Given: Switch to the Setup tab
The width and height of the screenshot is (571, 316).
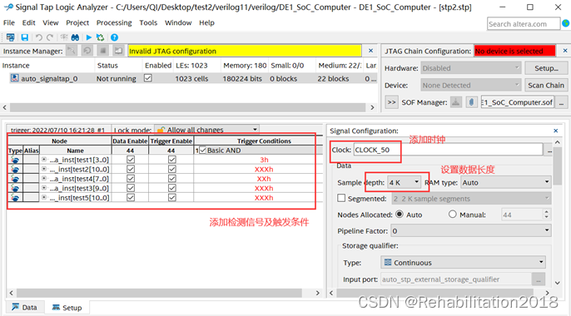Looking at the screenshot, I should click(x=67, y=308).
